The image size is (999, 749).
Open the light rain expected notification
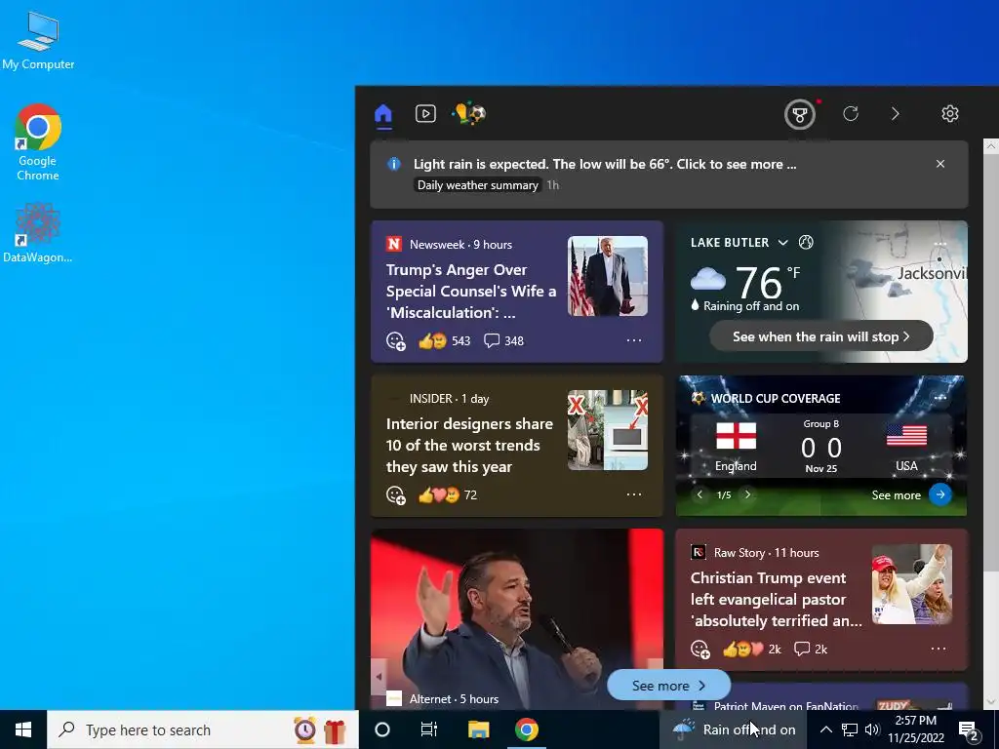(605, 164)
